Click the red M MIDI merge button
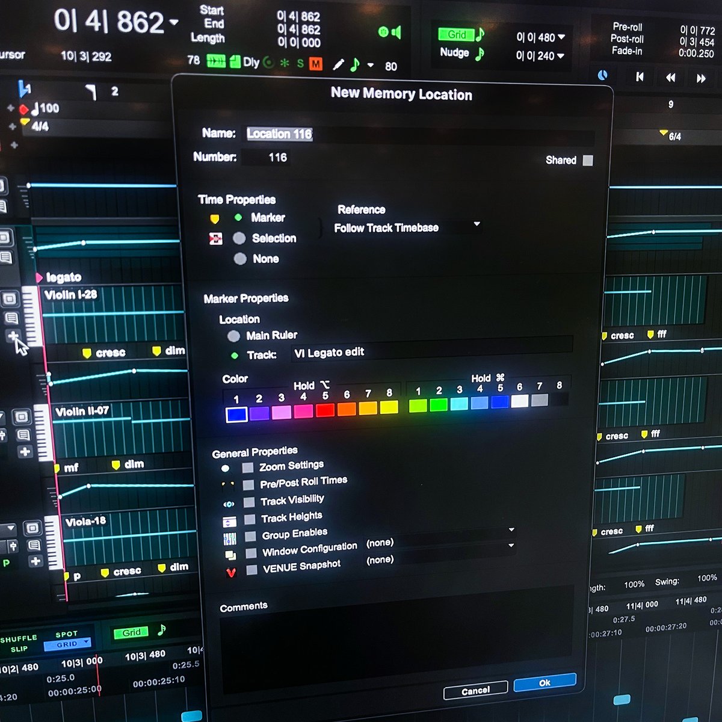The image size is (722, 722). click(316, 63)
